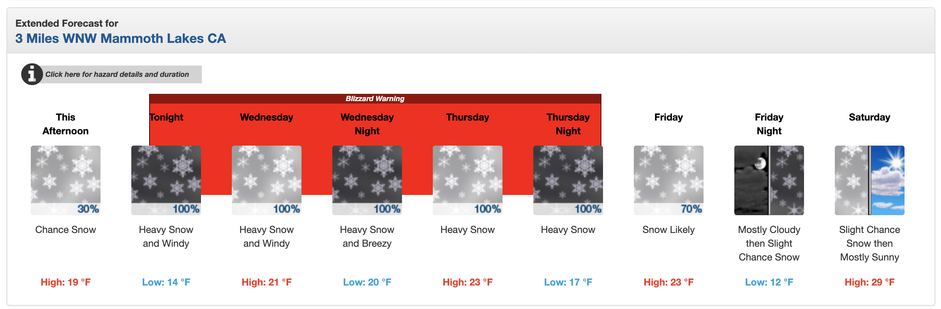Open 3 Miles WNW Mammoth Lakes heading
The image size is (941, 309).
pyautogui.click(x=121, y=38)
